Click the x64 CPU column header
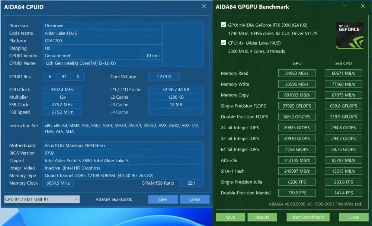Image resolution: width=372 pixels, height=226 pixels. [343, 63]
